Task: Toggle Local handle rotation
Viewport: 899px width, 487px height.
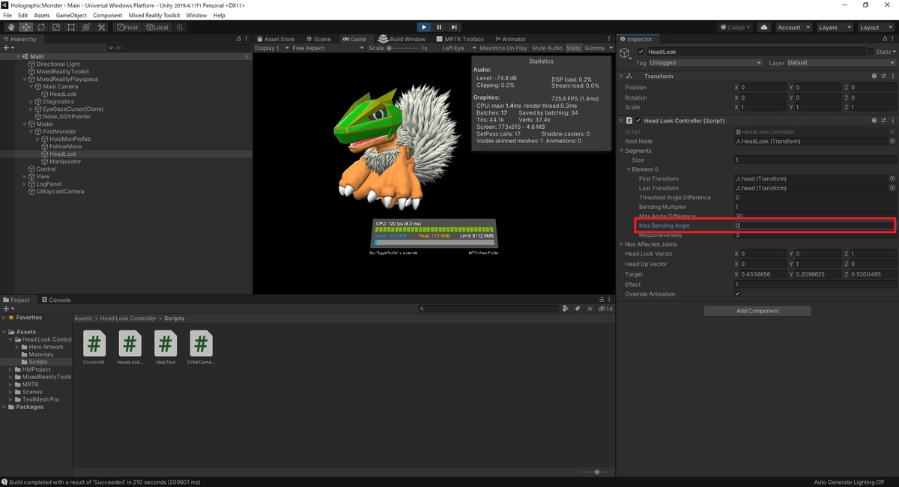Action: (157, 27)
